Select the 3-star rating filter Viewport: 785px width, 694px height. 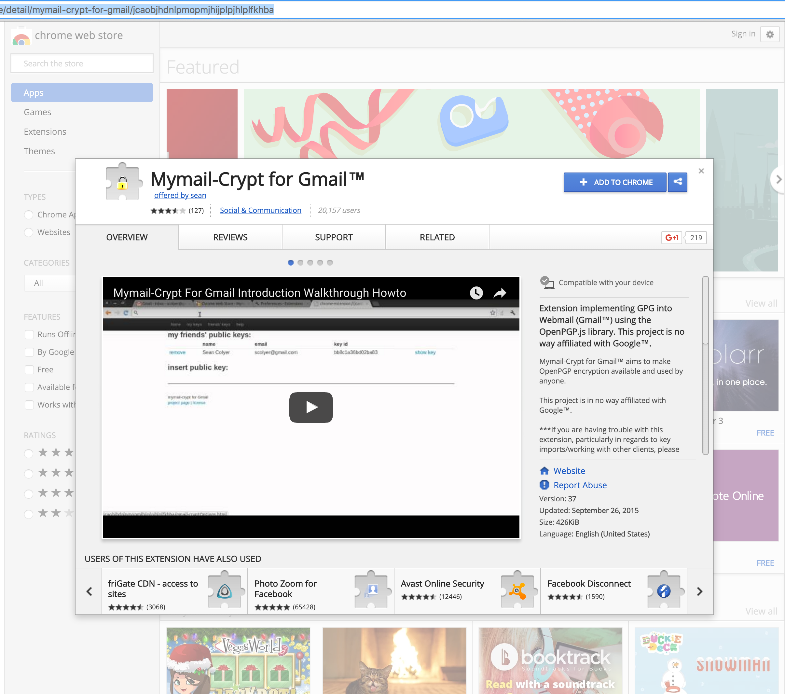[28, 493]
